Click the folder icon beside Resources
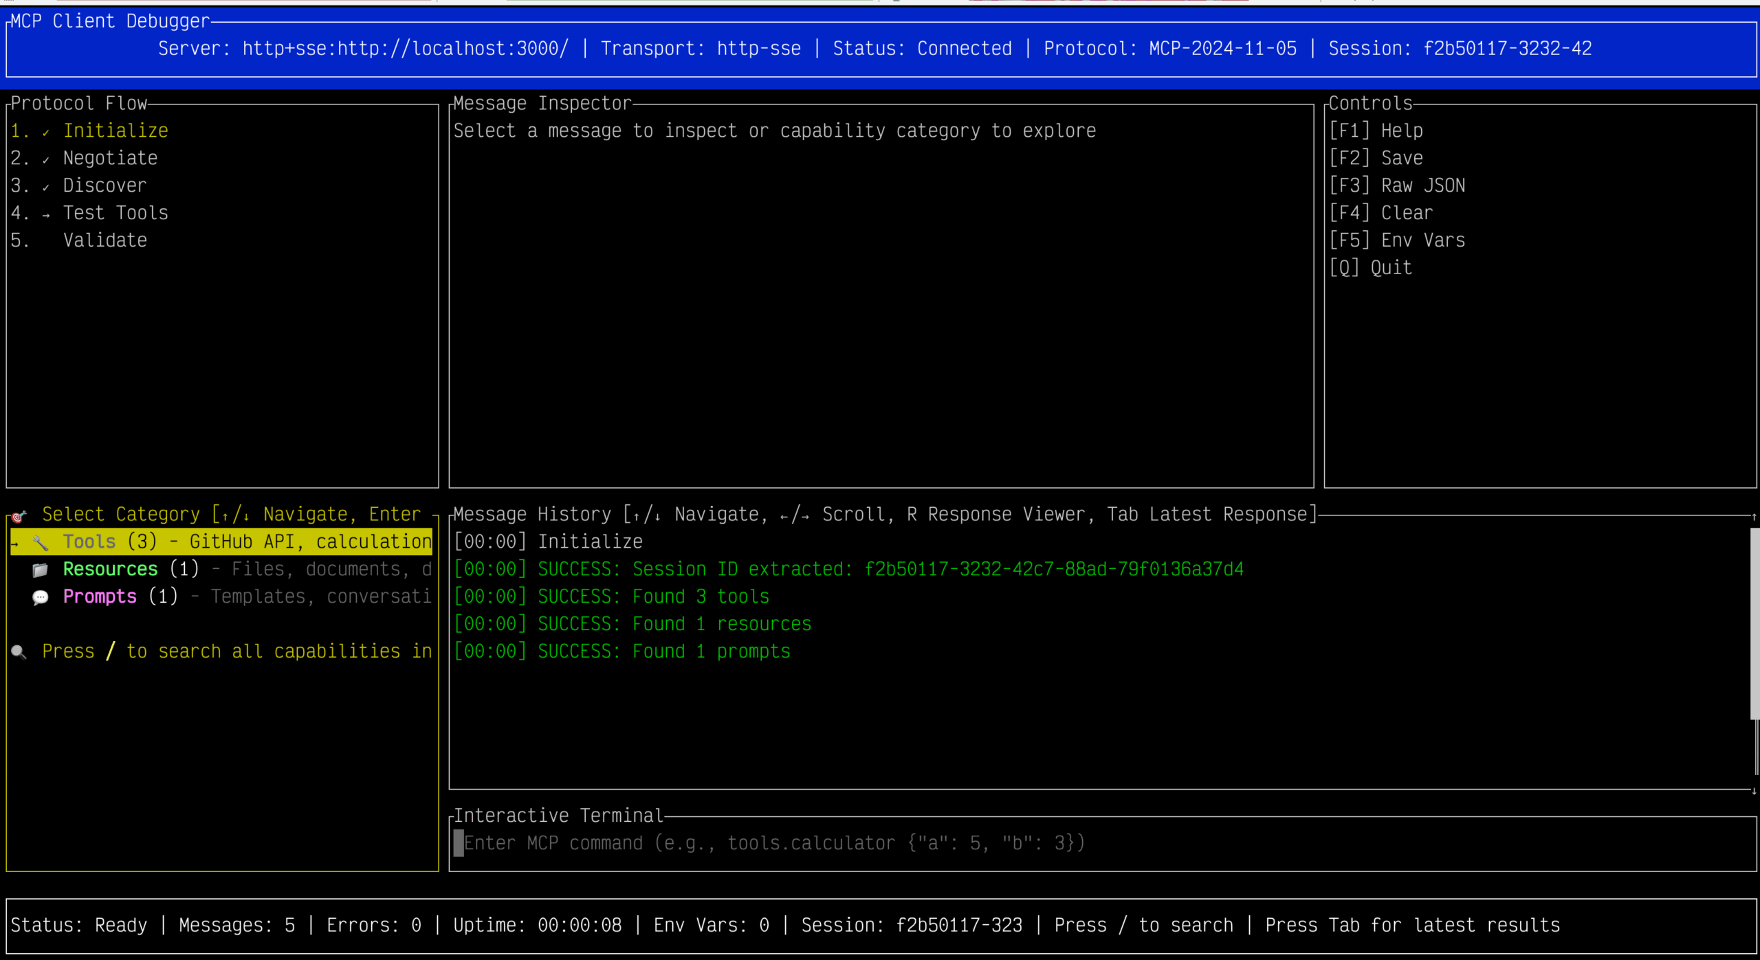1760x960 pixels. [x=41, y=570]
